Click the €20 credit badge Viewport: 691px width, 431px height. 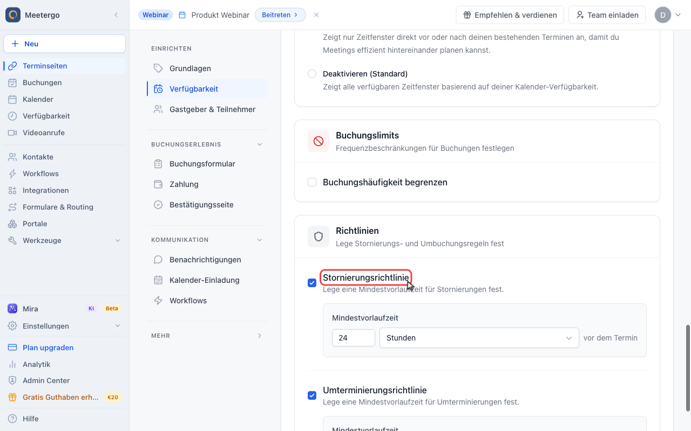click(x=113, y=398)
